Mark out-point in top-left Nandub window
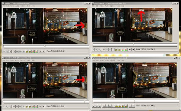This screenshot has height=111, width=181. pos(43,51)
